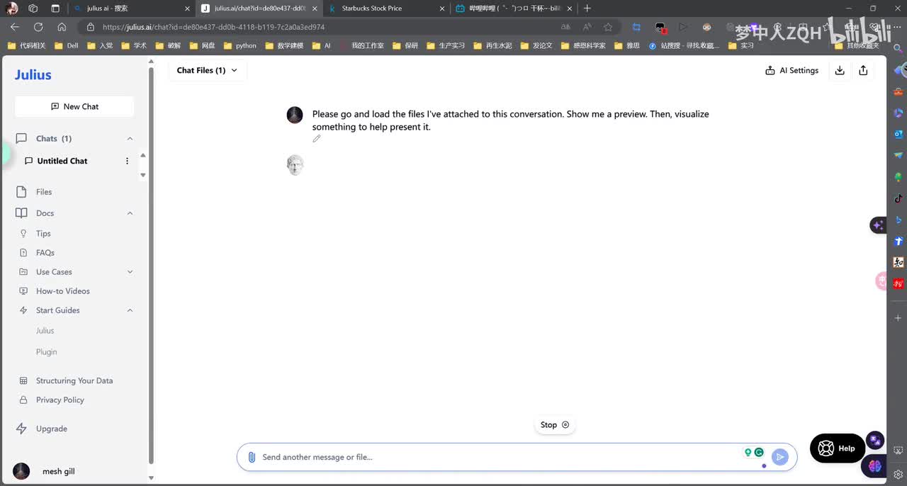Open the Help widget

(x=837, y=448)
